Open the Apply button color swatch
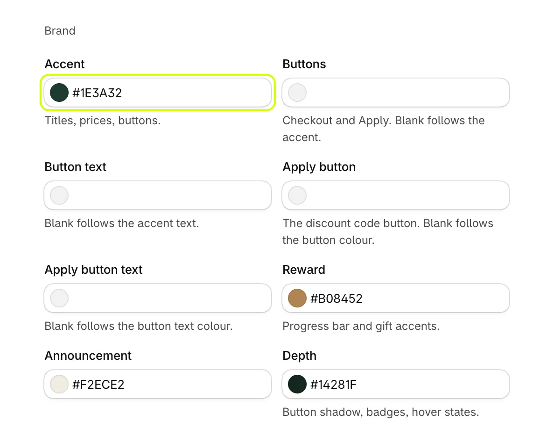547x443 pixels. point(297,195)
